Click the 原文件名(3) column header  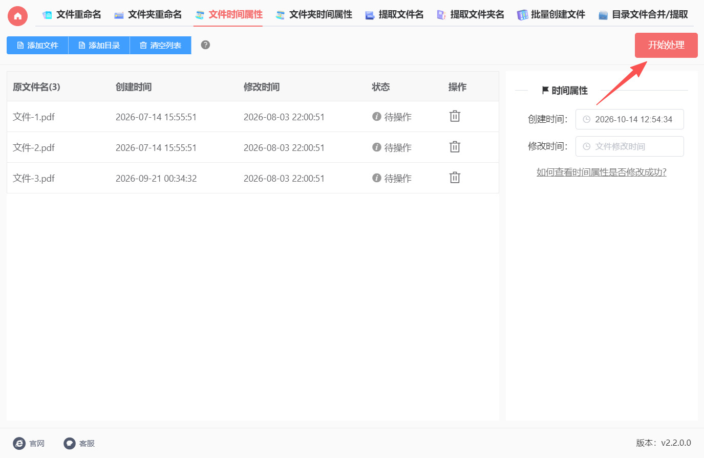[x=36, y=87]
